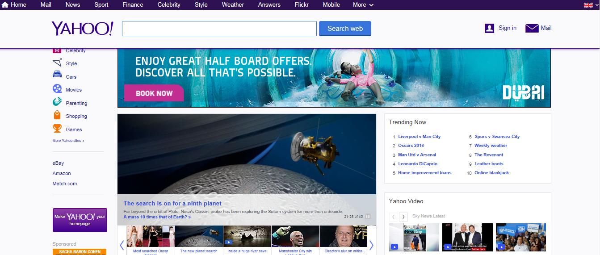Click trending Liverpool v Man City
The width and height of the screenshot is (600, 255).
(x=420, y=137)
